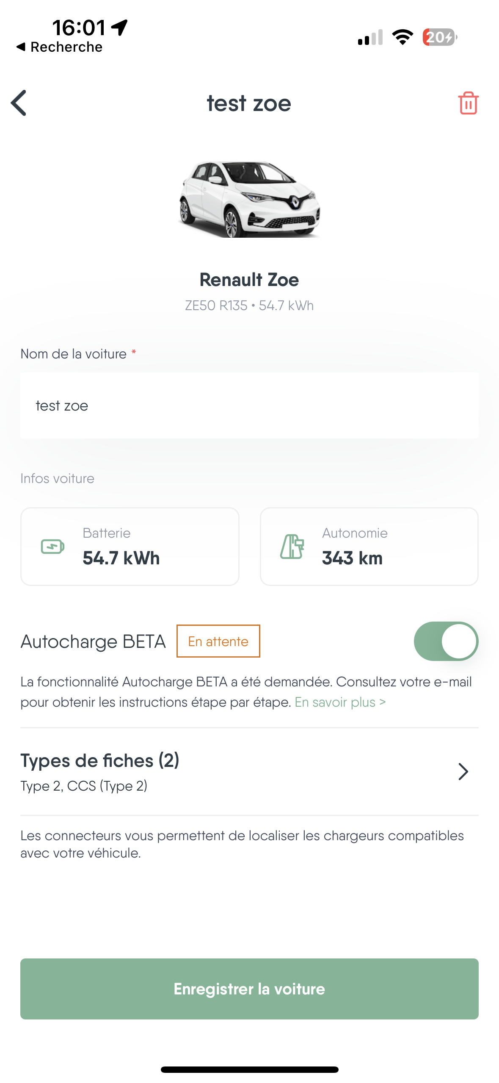Tap the home indicator bar
This screenshot has width=499, height=1083.
pos(249,1069)
